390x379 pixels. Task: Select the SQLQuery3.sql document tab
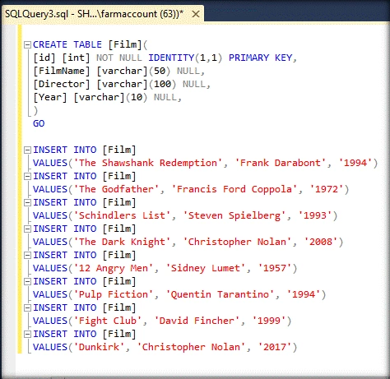pos(103,14)
